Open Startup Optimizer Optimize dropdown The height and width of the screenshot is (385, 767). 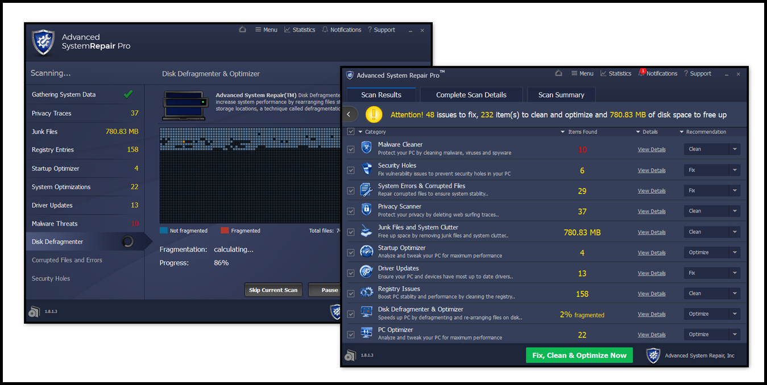coord(712,252)
